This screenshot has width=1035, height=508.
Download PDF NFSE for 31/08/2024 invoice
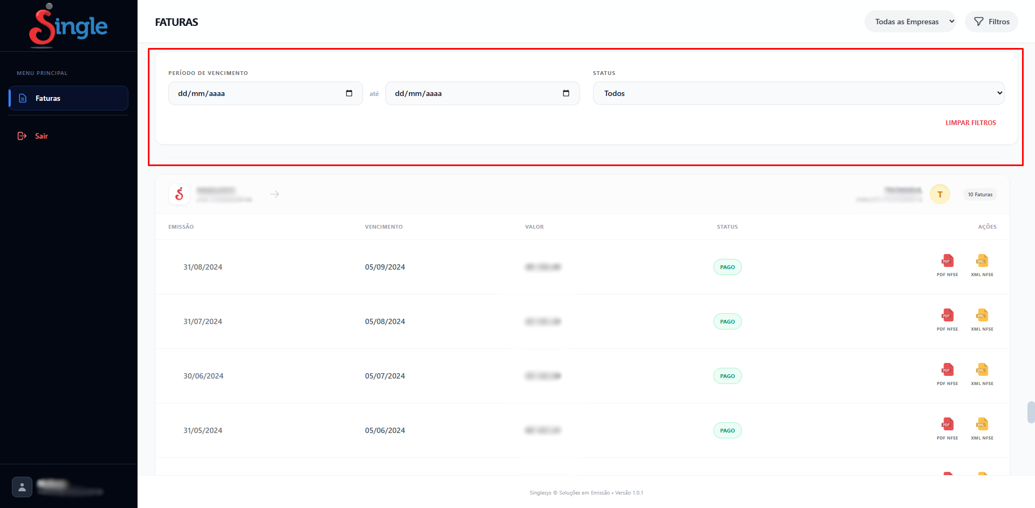click(x=948, y=265)
